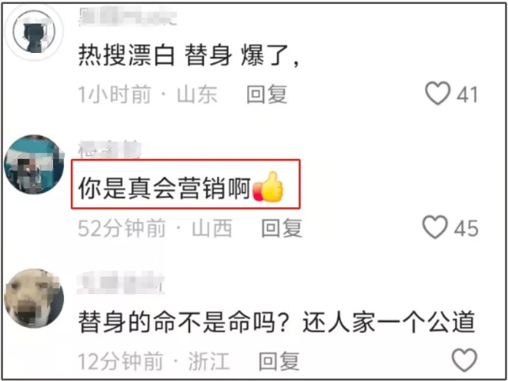Reply to the comment from 山西
This screenshot has height=381, width=508.
tap(282, 228)
